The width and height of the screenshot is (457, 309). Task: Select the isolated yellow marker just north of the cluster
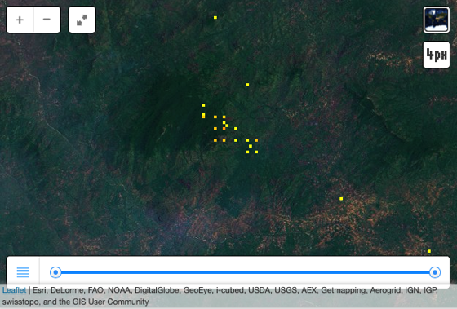tap(247, 85)
